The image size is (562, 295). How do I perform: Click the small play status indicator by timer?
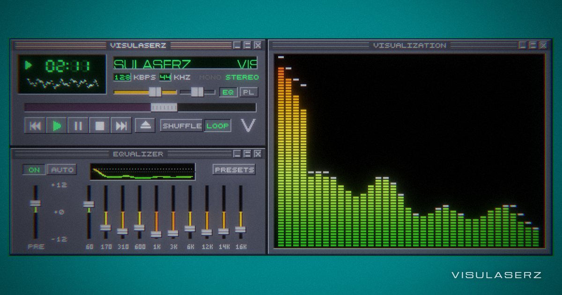pos(29,65)
